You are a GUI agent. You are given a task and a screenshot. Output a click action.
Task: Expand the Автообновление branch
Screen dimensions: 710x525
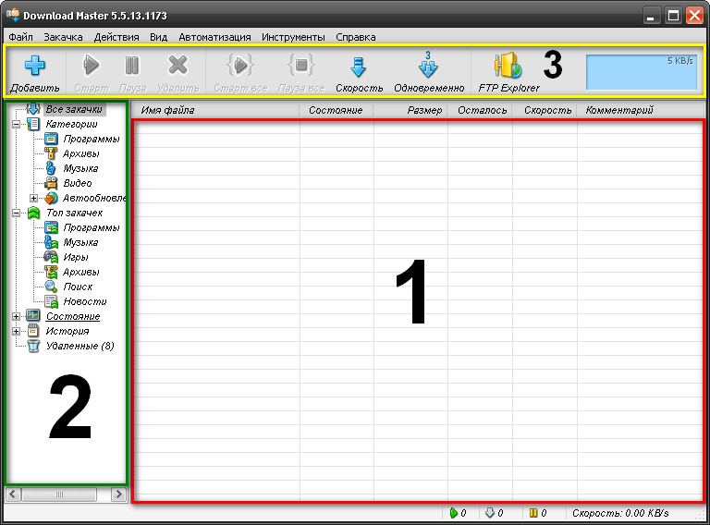(x=33, y=198)
